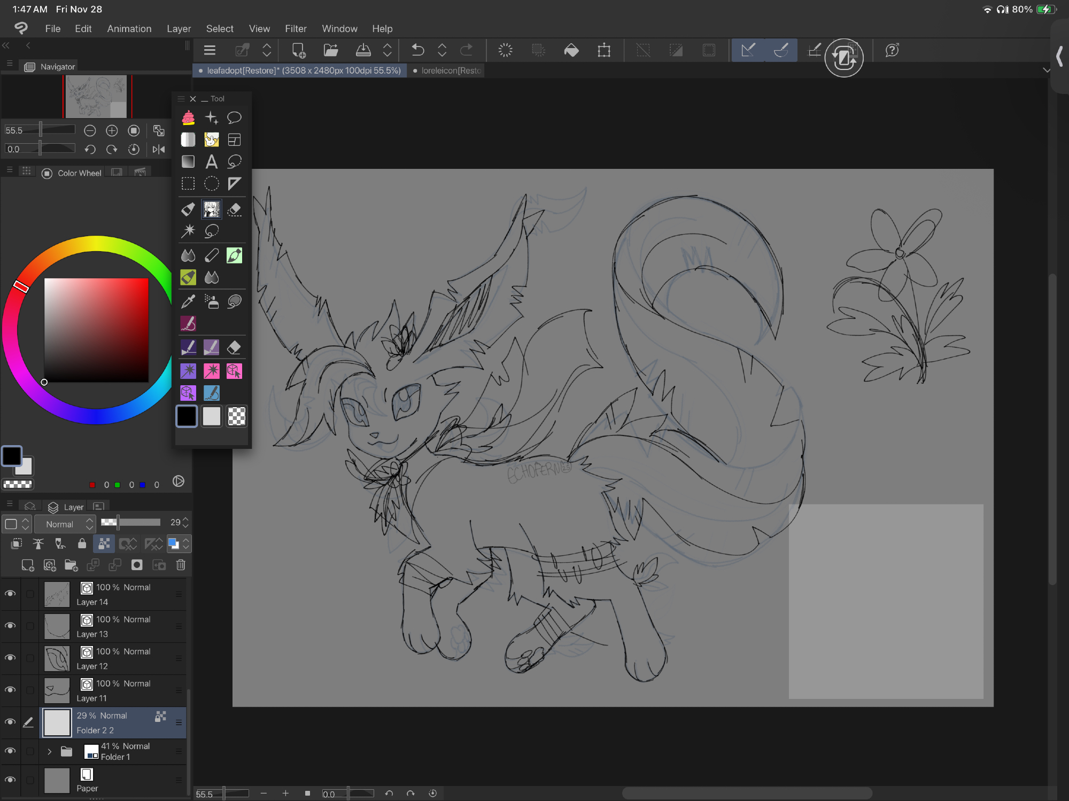Image resolution: width=1069 pixels, height=801 pixels.
Task: Click the layer opacity slider
Action: coord(131,522)
